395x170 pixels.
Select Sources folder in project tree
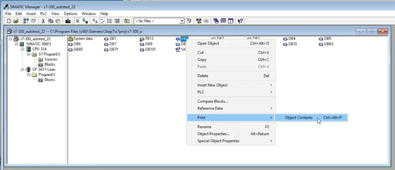(x=48, y=59)
